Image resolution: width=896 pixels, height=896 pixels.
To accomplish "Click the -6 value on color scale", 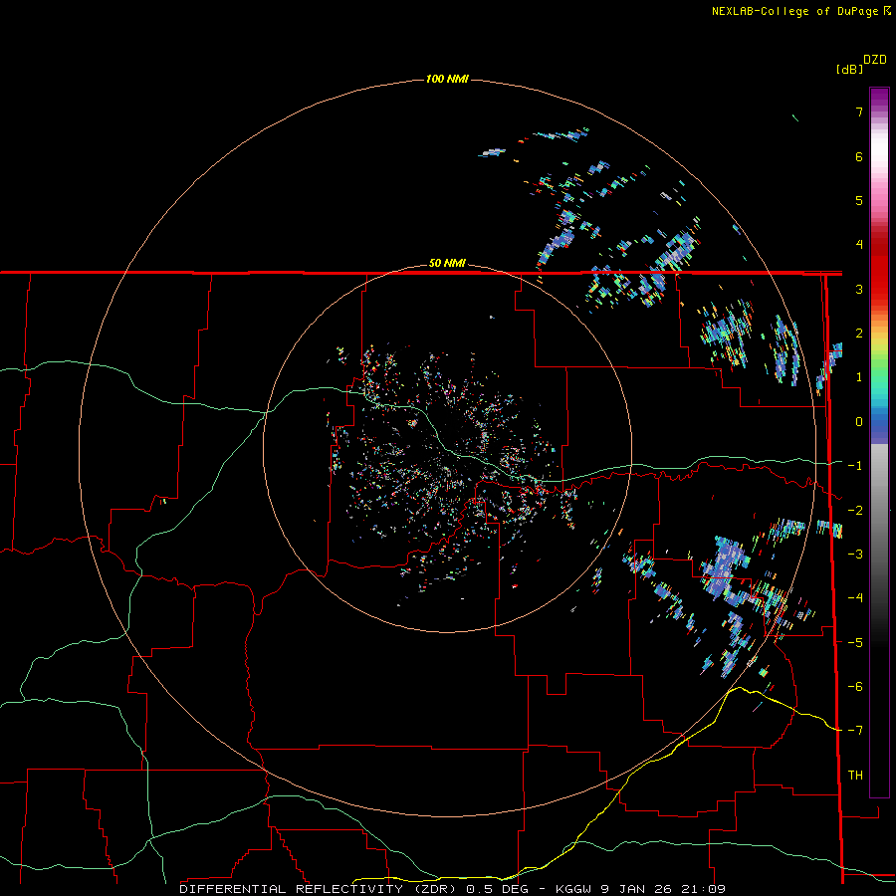I will 855,687.
